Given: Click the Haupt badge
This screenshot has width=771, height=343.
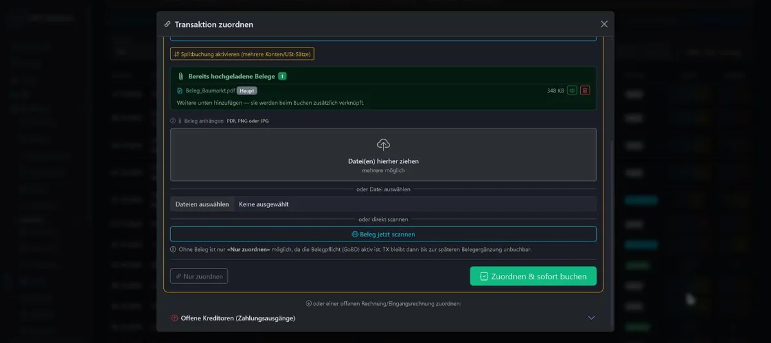Looking at the screenshot, I should 247,91.
